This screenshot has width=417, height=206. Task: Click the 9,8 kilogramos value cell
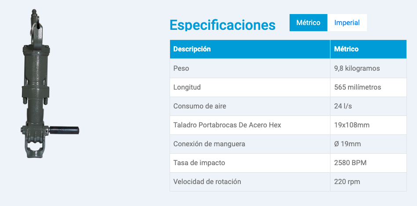pyautogui.click(x=368, y=69)
